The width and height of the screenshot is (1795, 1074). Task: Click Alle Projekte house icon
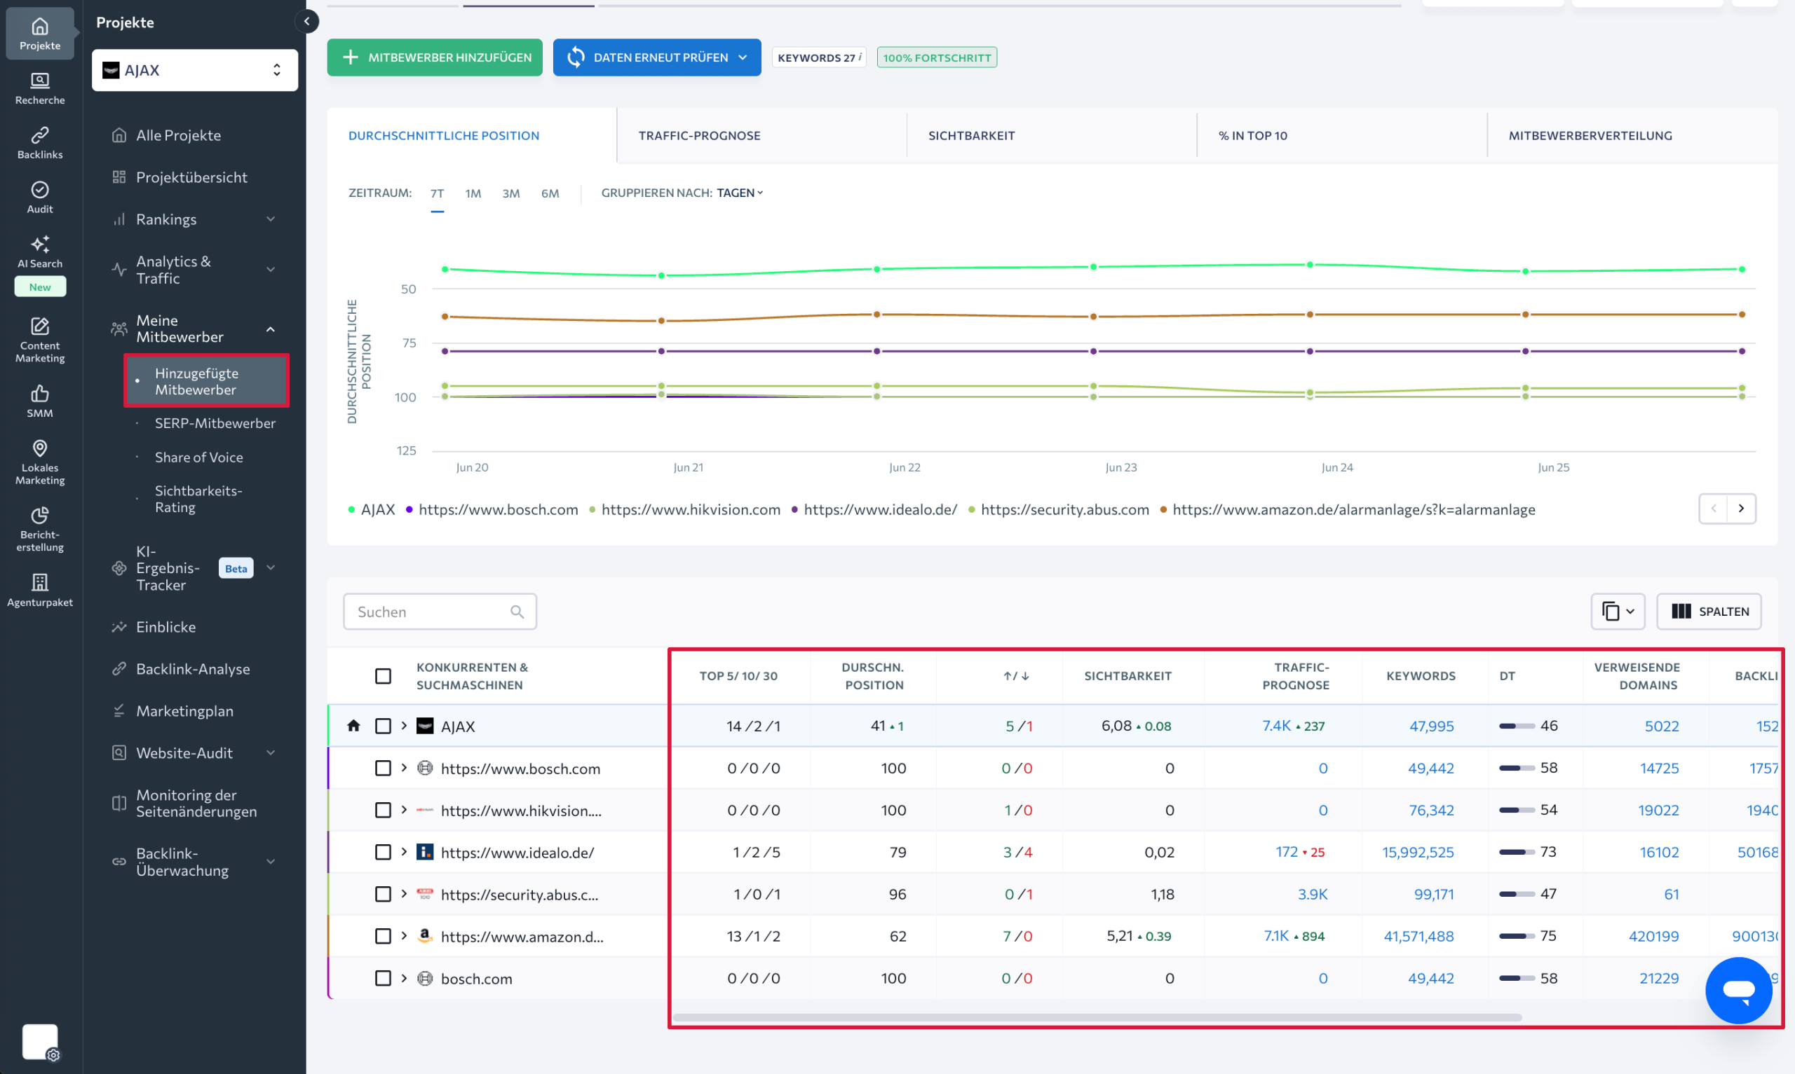click(x=119, y=135)
